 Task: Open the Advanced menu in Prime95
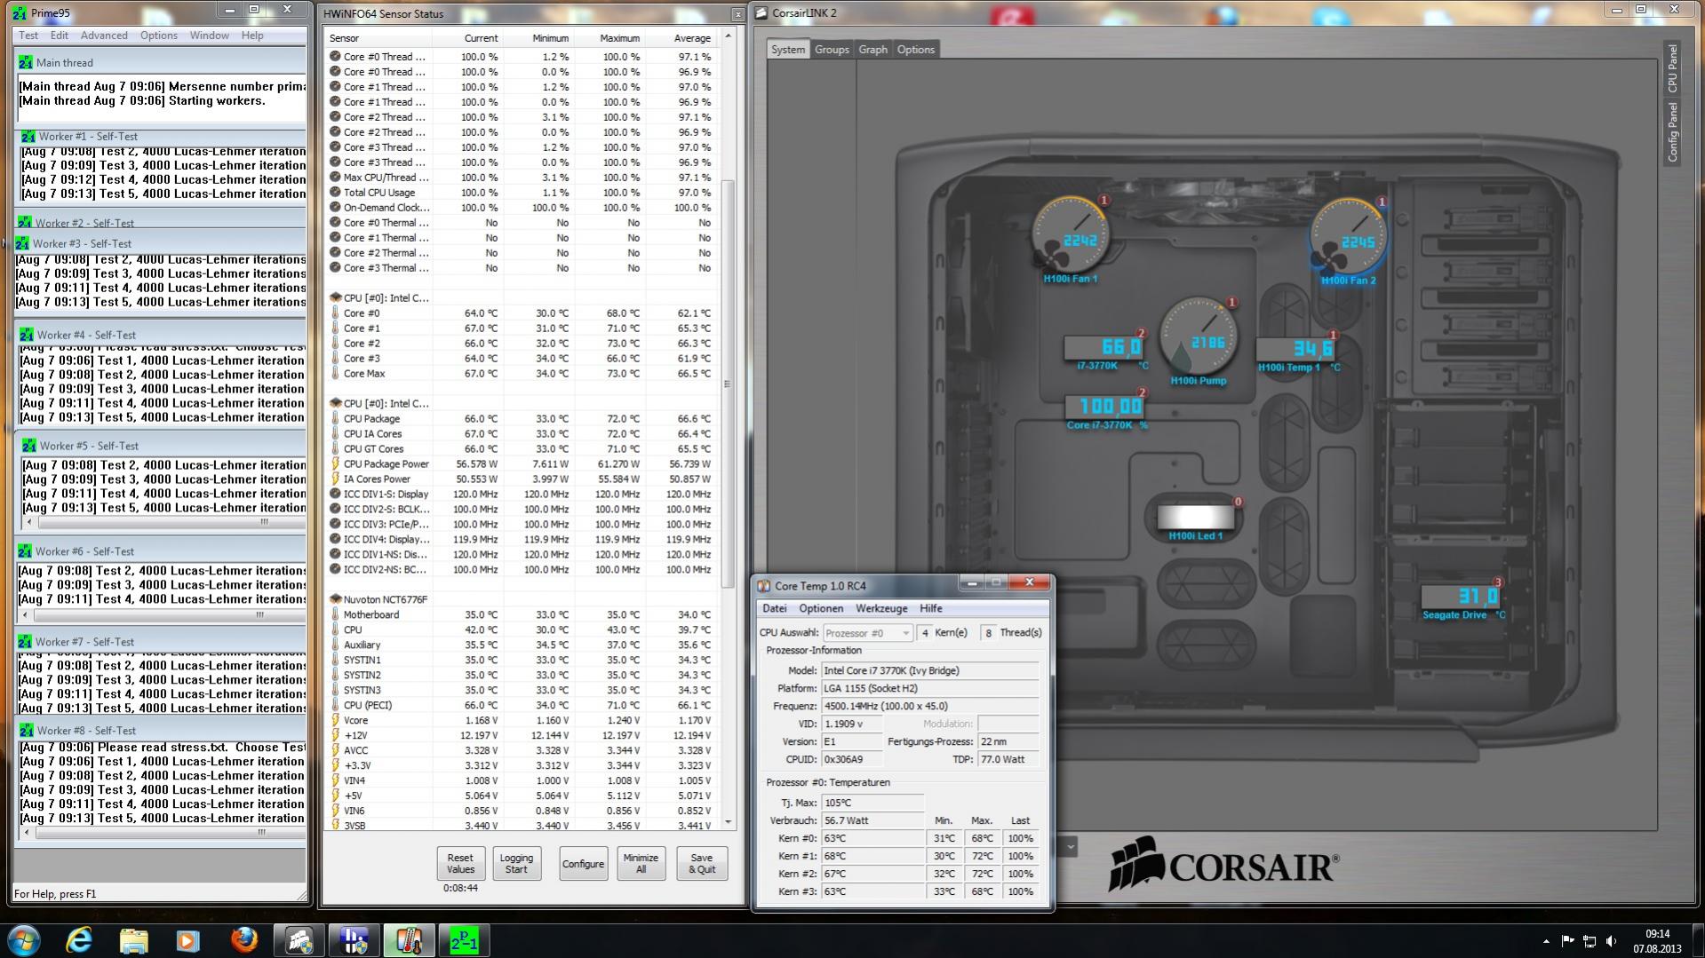[104, 36]
